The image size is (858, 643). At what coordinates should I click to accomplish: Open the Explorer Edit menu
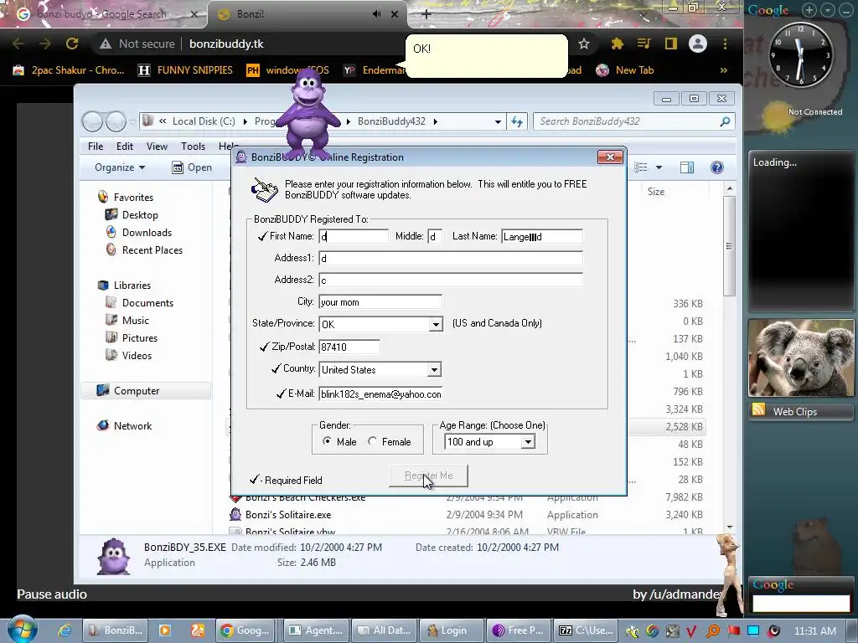[124, 146]
